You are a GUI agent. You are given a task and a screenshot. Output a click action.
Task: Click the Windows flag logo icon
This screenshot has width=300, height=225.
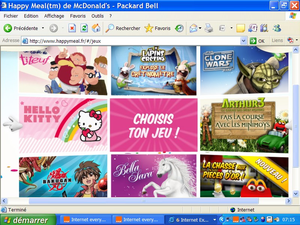pos(293,16)
